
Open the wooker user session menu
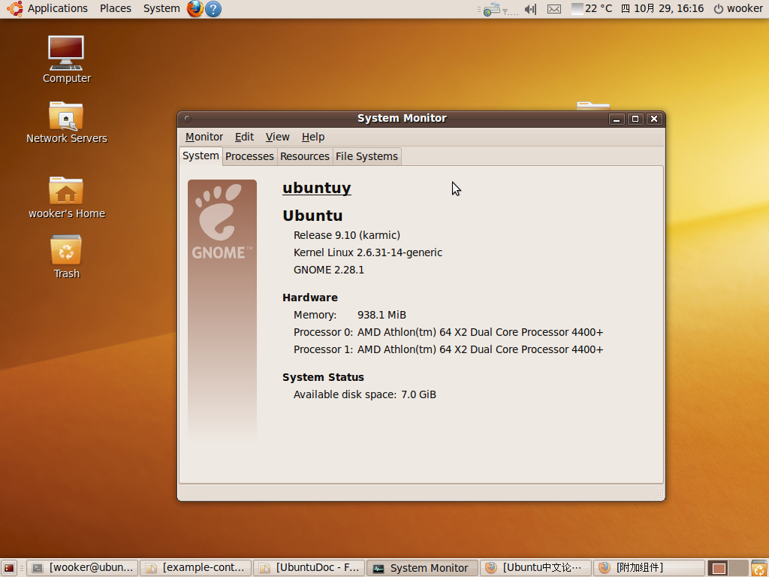[x=738, y=9]
